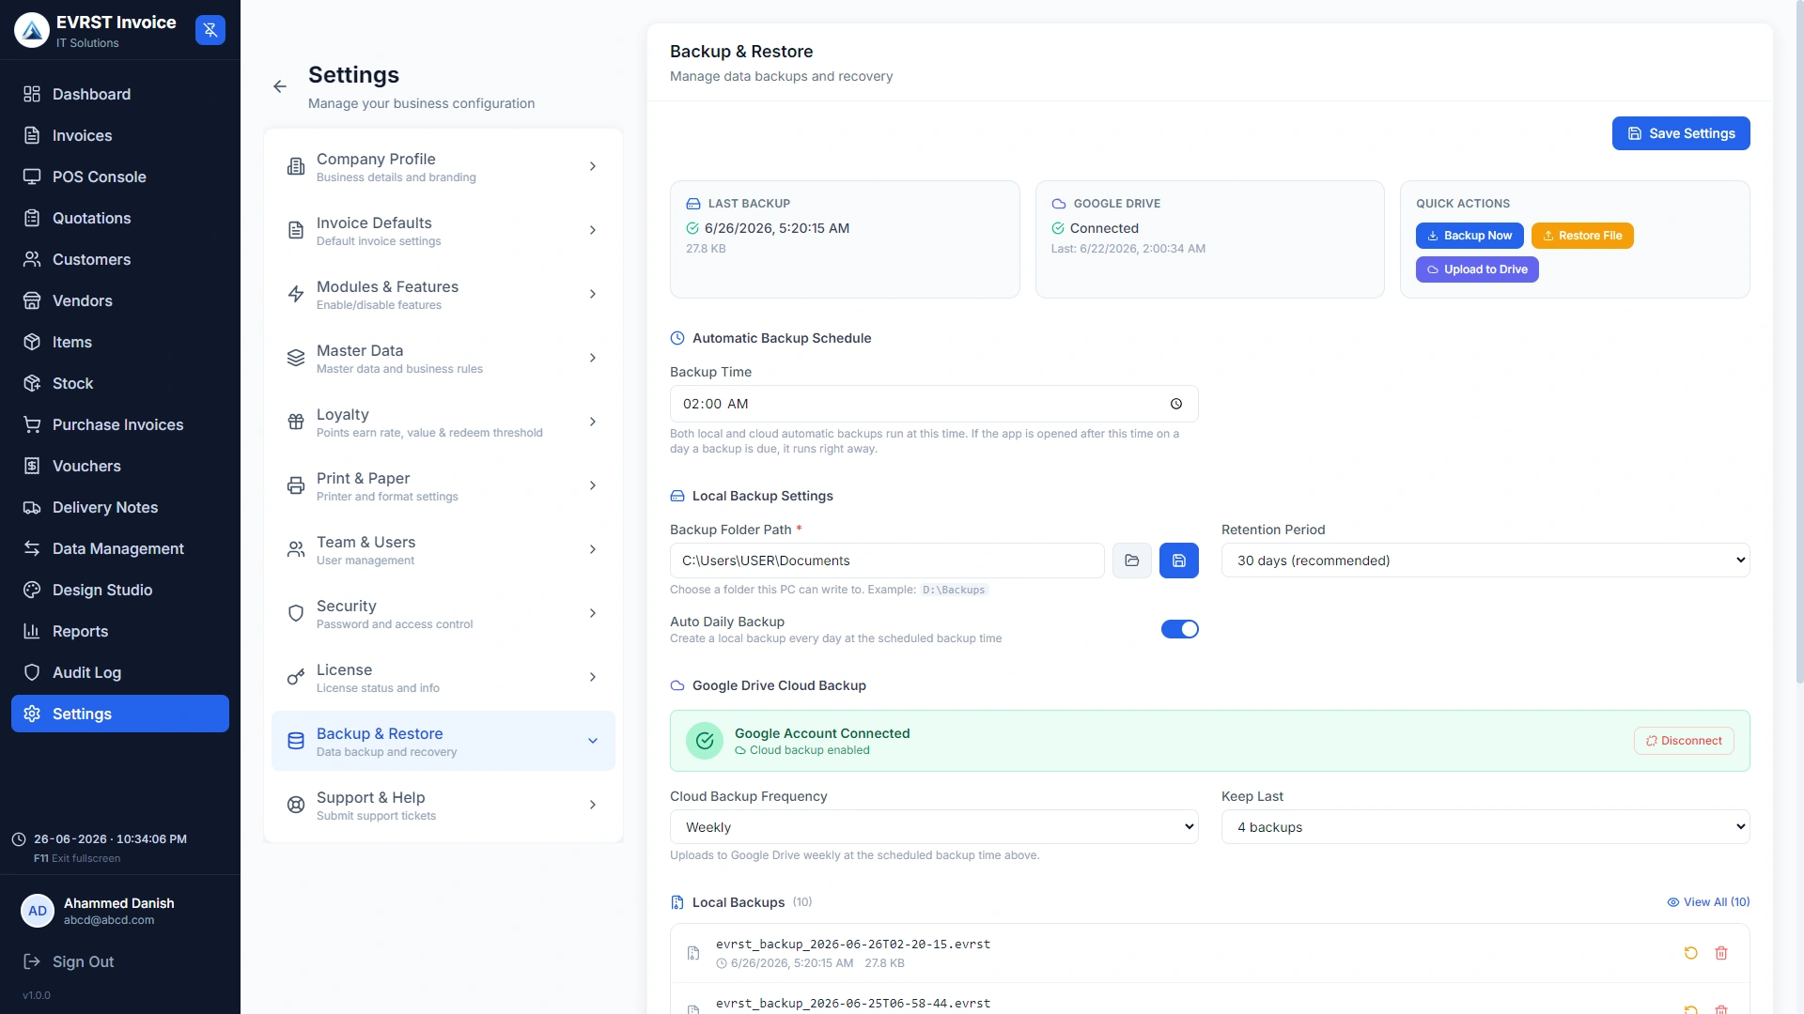The width and height of the screenshot is (1804, 1014).
Task: Click the Backup Folder Path input field
Action: coord(887,561)
